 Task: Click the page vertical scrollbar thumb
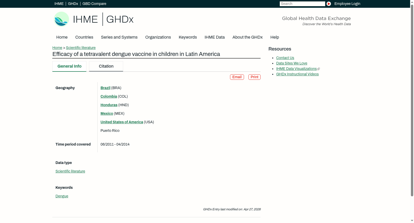412,100
